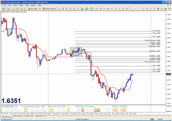Open the chart window system menu icon
172x121 pixels.
coord(2,5)
